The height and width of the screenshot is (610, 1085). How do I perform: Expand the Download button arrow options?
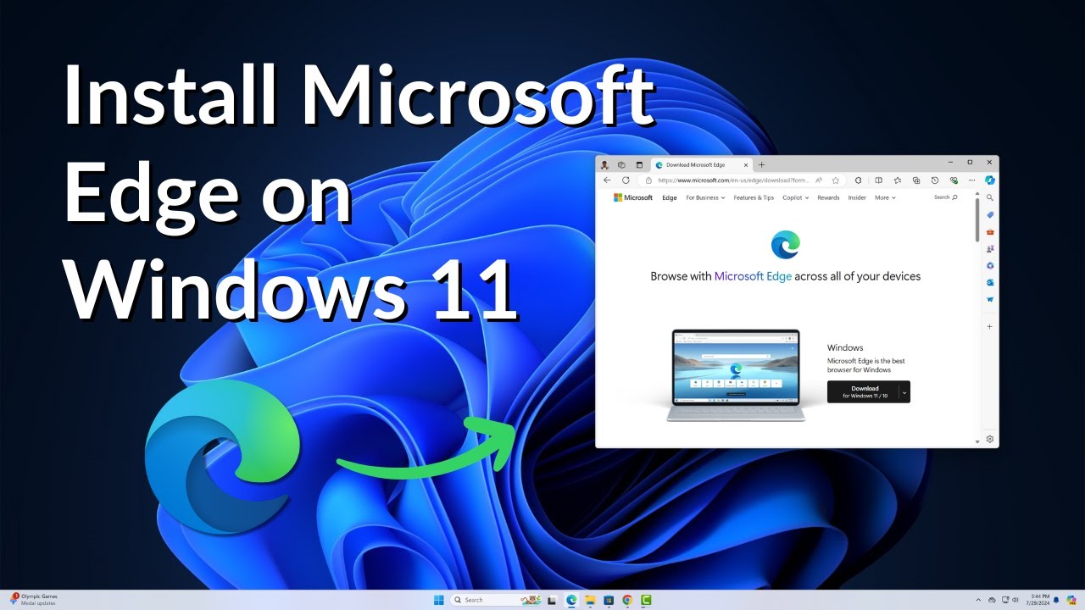[x=904, y=391]
